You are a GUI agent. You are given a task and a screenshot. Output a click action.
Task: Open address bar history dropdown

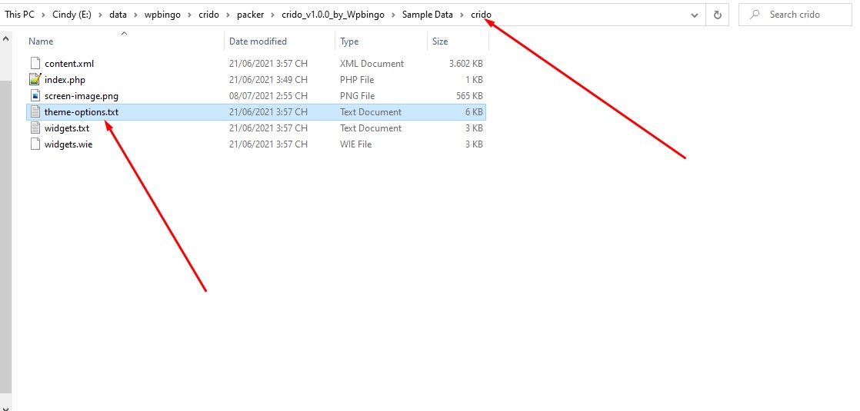coord(695,15)
